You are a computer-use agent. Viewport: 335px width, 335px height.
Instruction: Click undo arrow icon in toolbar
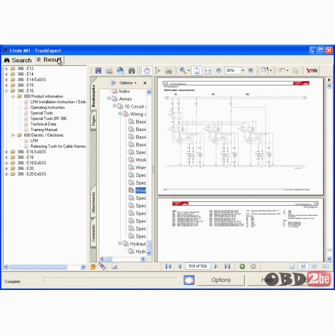point(282,70)
